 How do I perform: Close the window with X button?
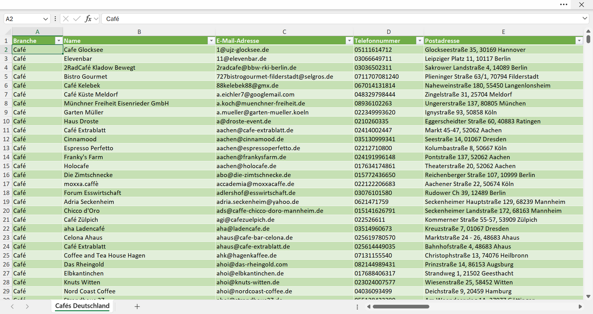click(582, 5)
